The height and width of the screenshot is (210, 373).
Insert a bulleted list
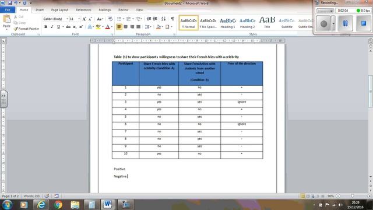[x=119, y=19]
